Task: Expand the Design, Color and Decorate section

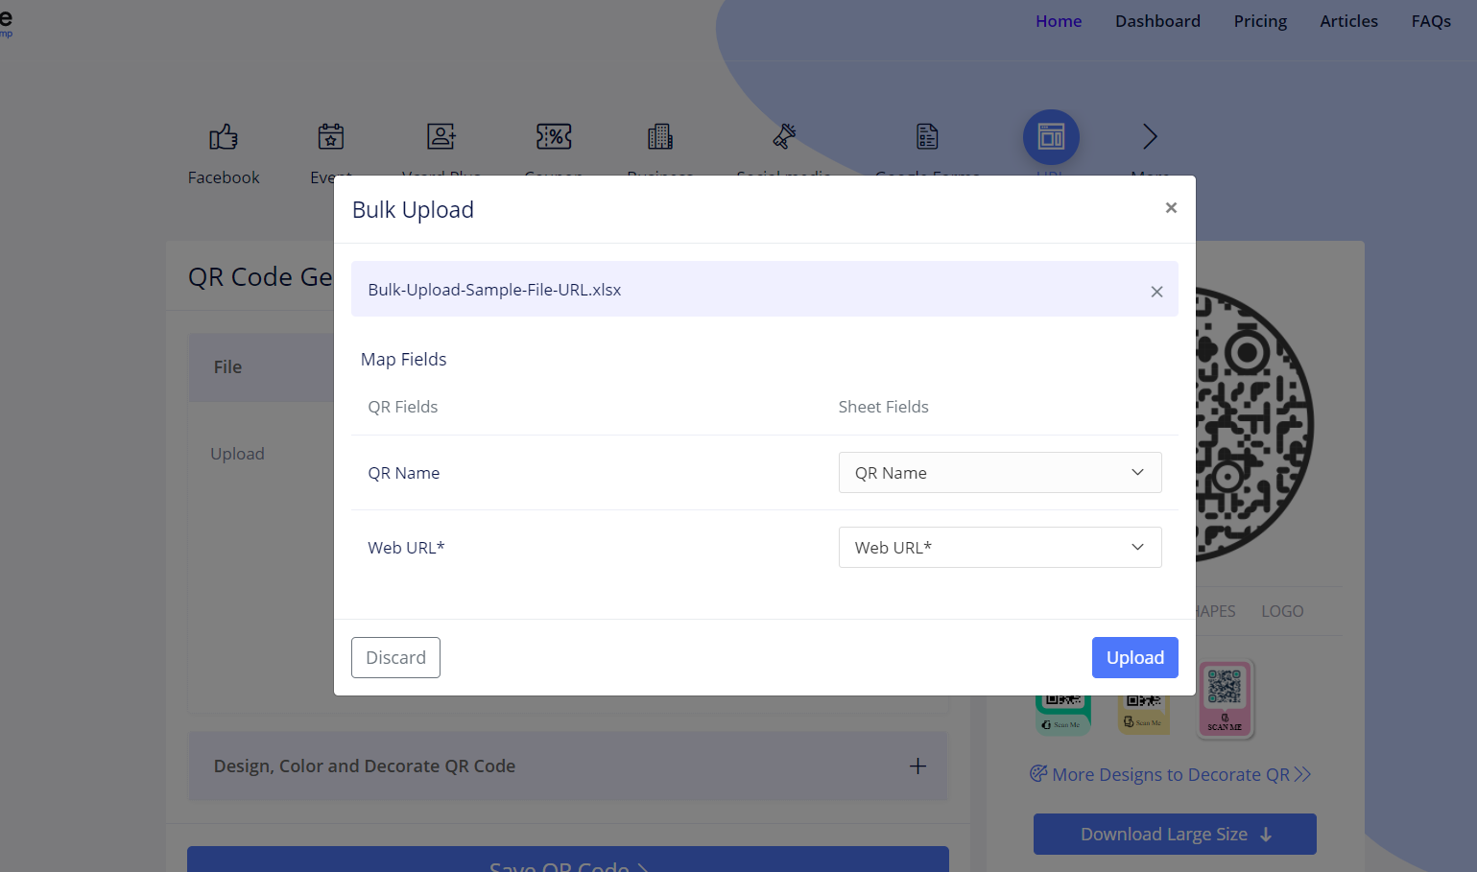Action: [x=917, y=766]
